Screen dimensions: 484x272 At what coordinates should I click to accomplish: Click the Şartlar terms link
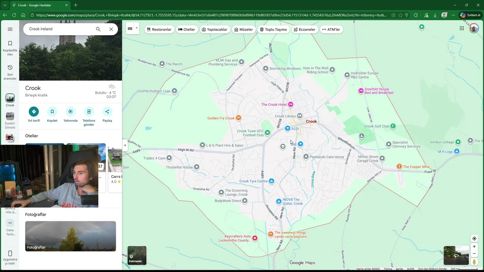(399, 269)
